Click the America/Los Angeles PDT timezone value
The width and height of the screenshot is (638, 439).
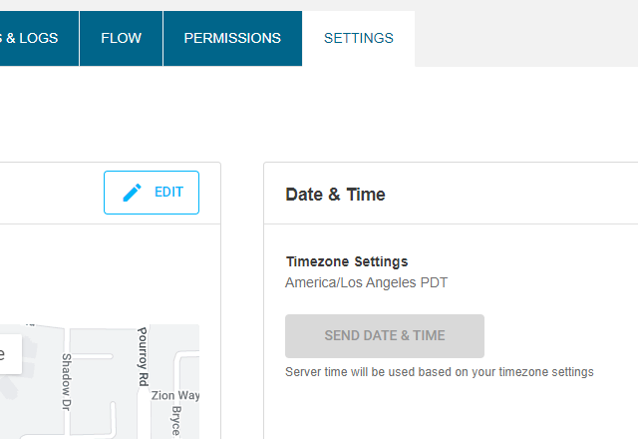coord(366,282)
